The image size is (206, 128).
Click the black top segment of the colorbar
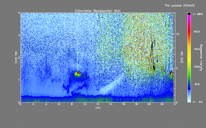(x=189, y=14)
